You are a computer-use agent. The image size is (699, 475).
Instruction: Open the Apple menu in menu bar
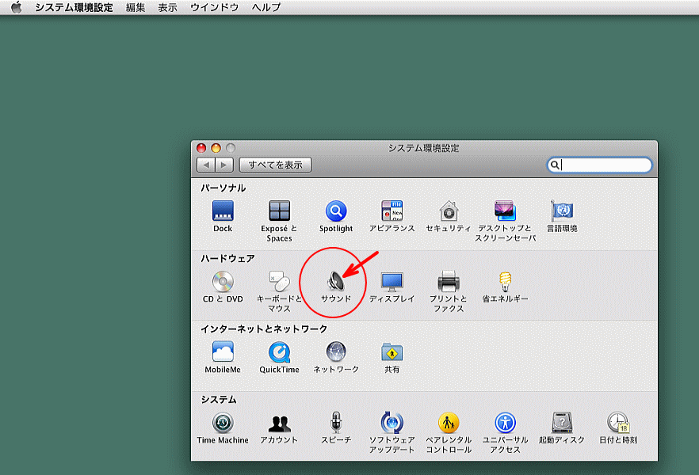click(x=16, y=7)
